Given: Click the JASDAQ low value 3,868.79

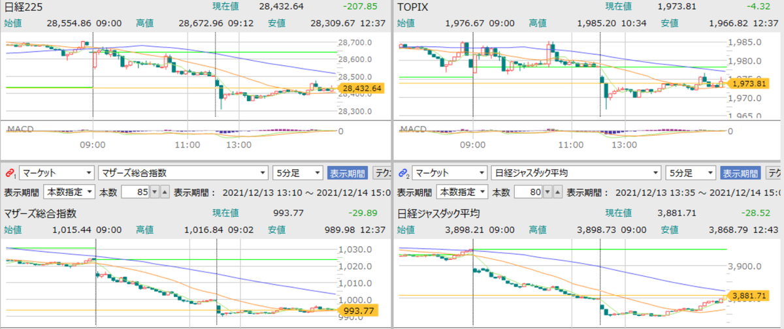Looking at the screenshot, I should (728, 229).
